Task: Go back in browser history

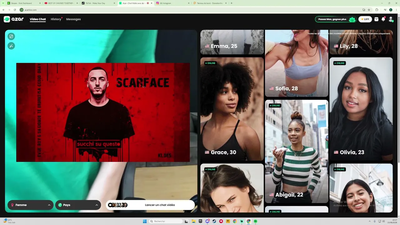Action: 4,10
